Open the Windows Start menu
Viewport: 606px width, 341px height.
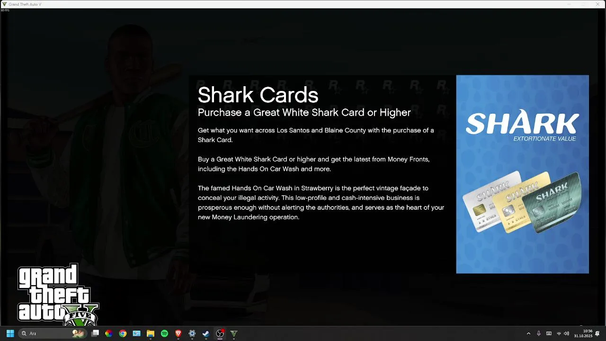click(10, 333)
